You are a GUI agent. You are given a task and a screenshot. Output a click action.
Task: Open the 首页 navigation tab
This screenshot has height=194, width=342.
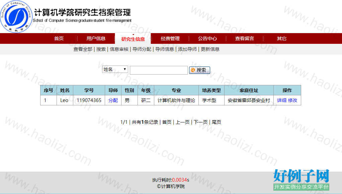click(59, 38)
